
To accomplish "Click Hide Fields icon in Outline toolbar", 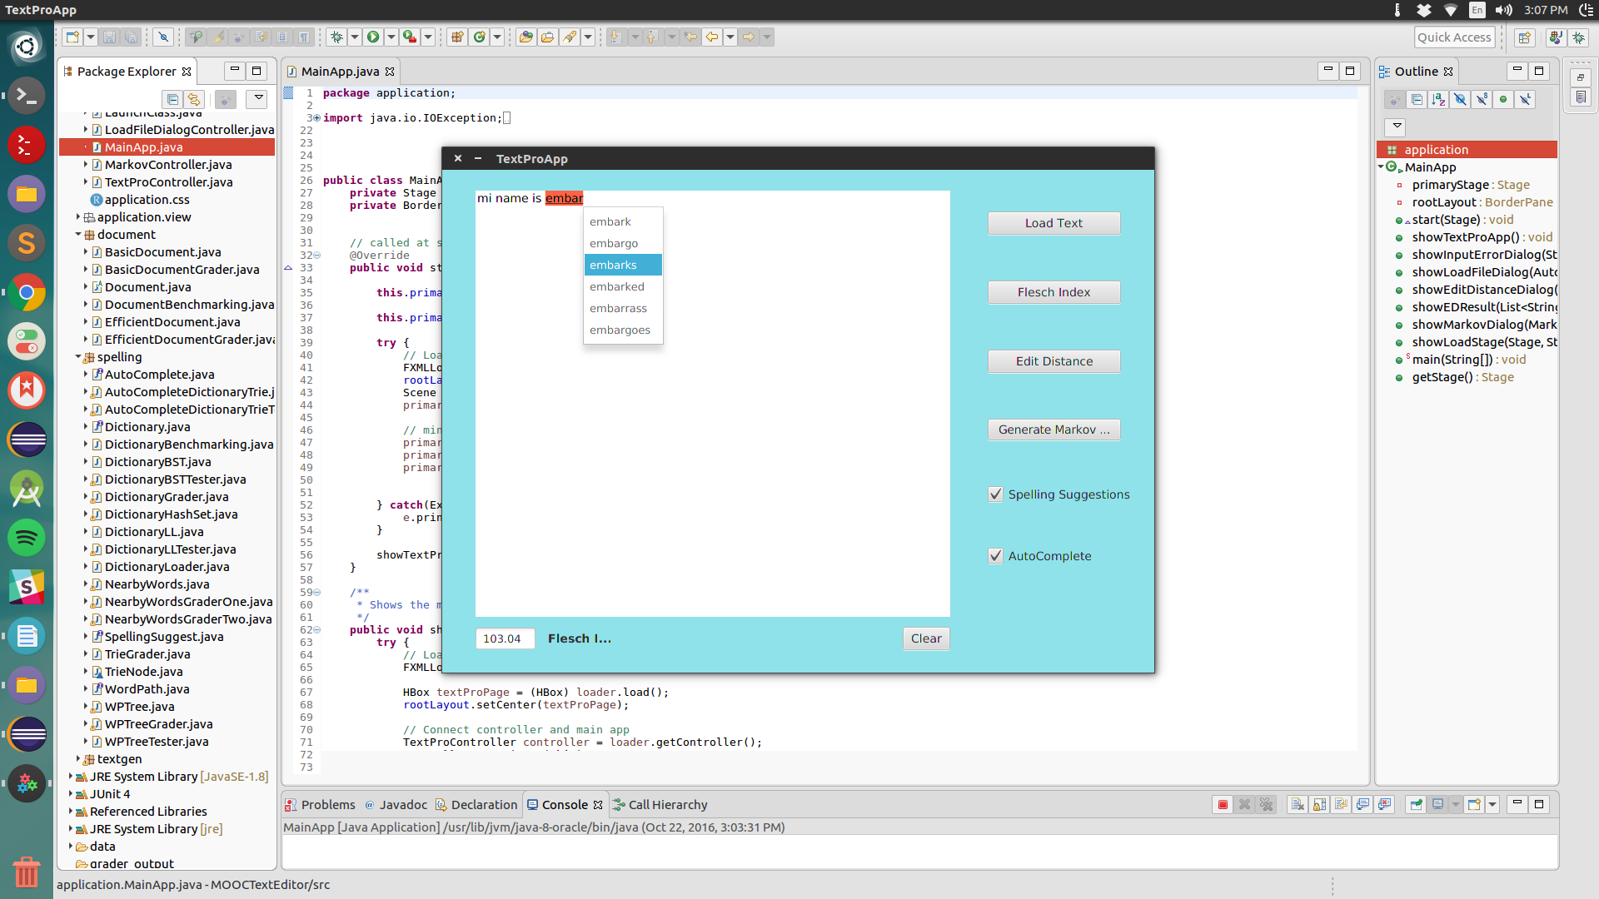I will [x=1460, y=99].
